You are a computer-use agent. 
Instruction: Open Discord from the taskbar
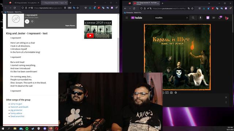pyautogui.click(x=45, y=128)
